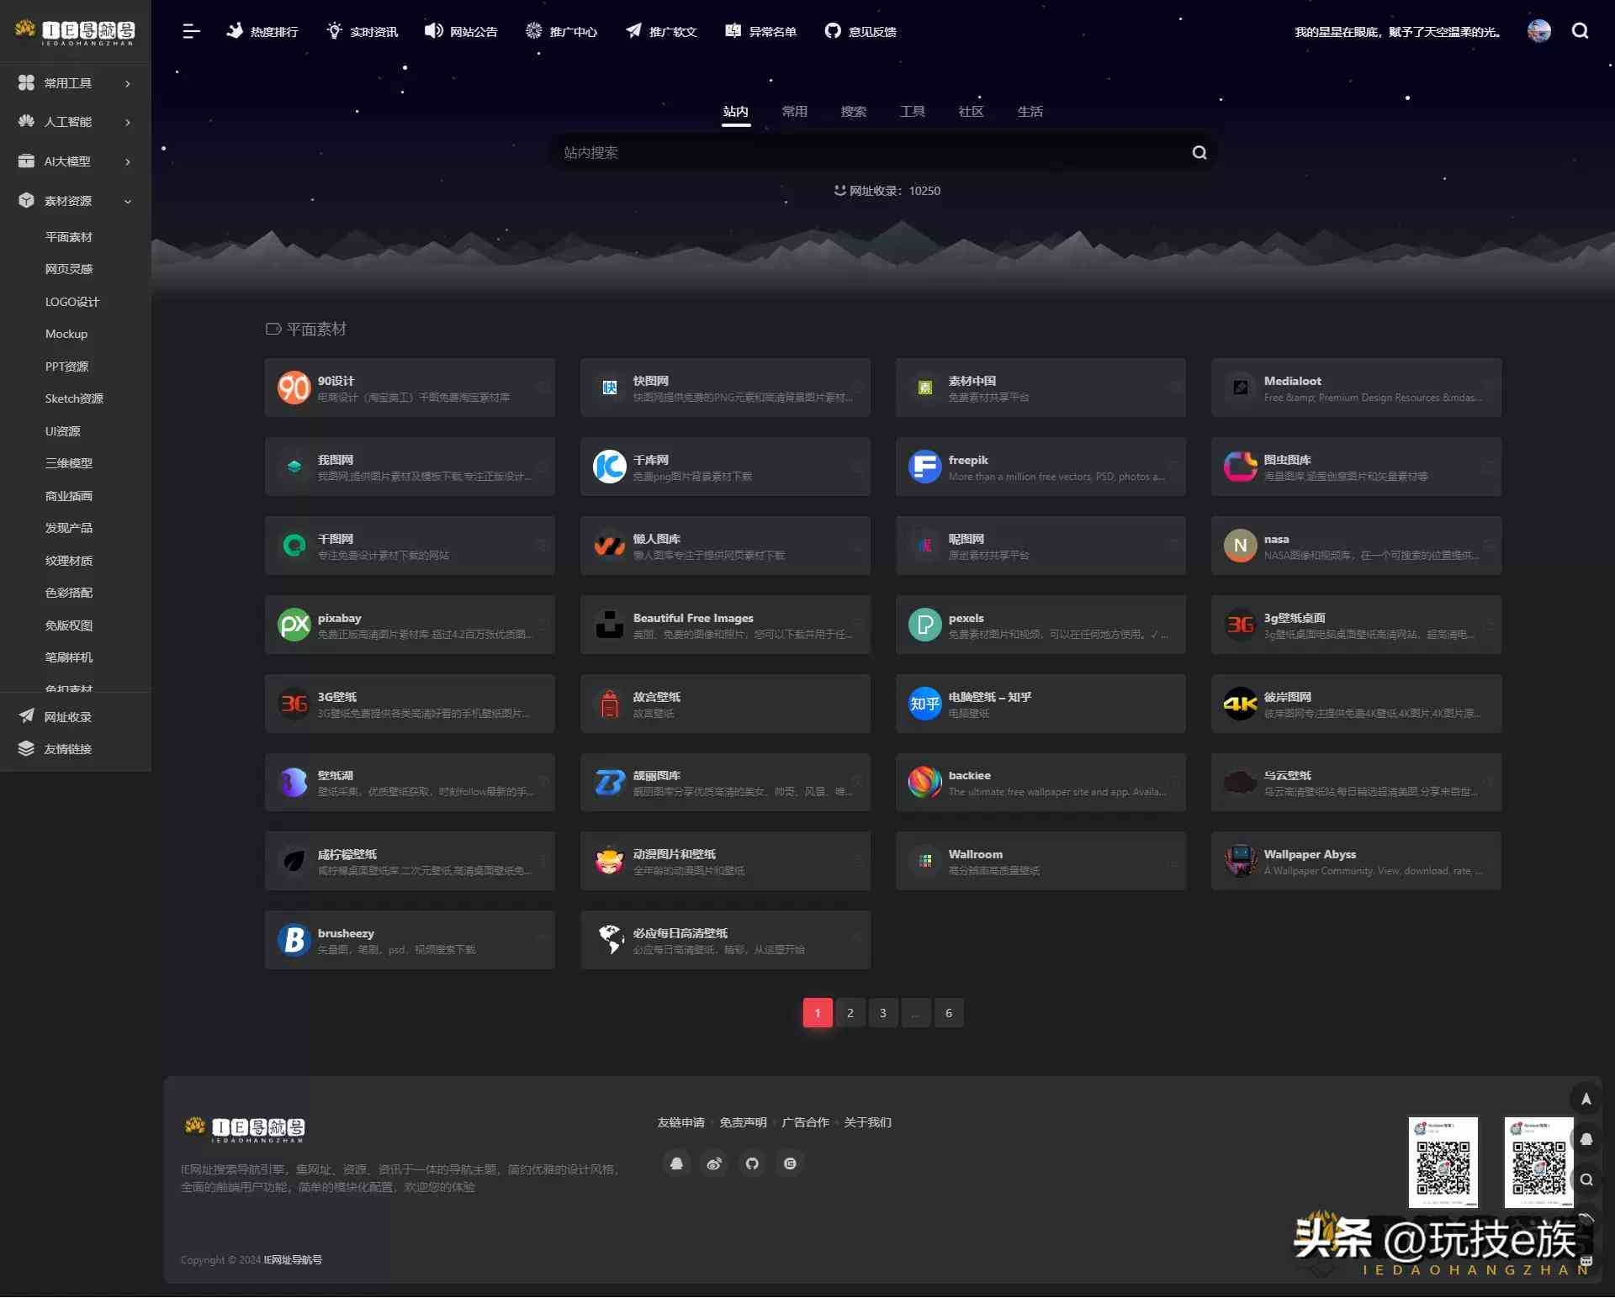Select PPT资源 in the sidebar

pyautogui.click(x=66, y=367)
